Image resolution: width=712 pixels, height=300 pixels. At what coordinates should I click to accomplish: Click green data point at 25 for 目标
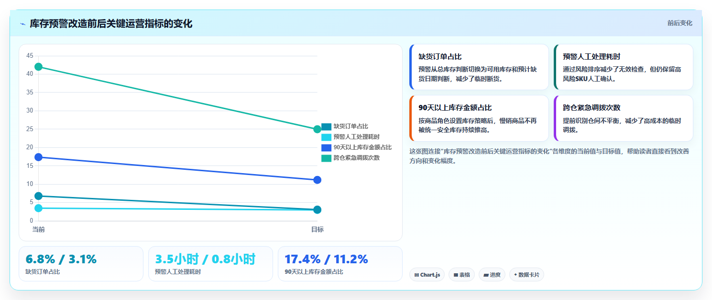tap(317, 129)
